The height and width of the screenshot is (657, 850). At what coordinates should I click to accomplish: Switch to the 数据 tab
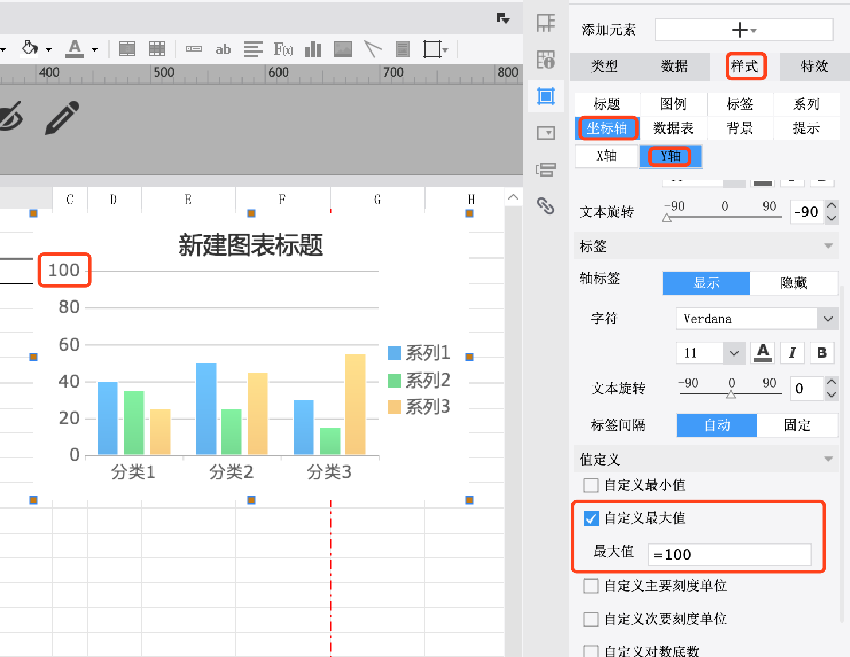(674, 67)
